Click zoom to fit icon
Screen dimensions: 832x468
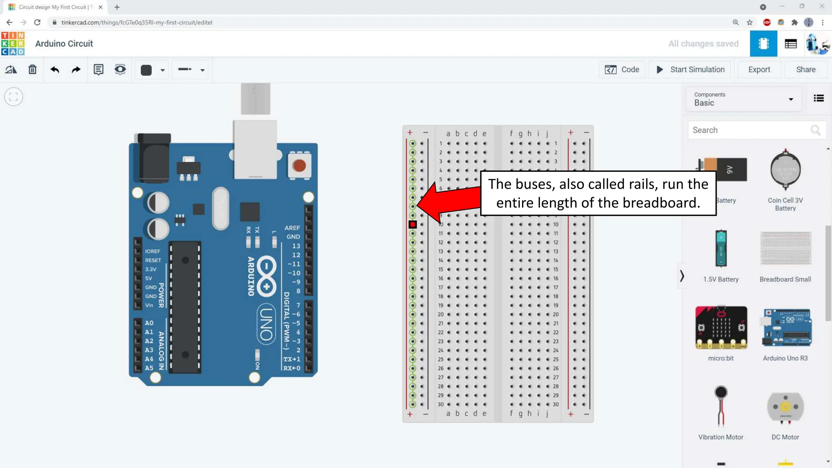(13, 97)
